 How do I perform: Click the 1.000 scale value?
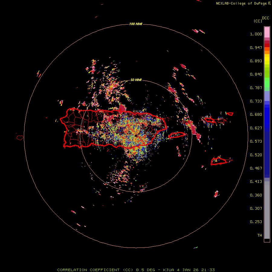[256, 34]
